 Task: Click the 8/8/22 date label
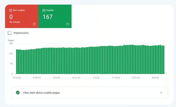click(155, 78)
